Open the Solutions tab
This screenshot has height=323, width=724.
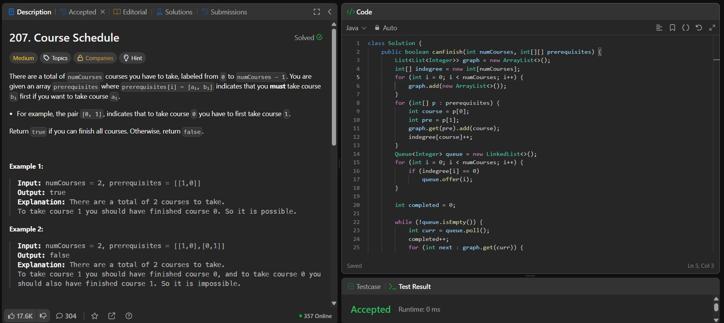[x=174, y=12]
